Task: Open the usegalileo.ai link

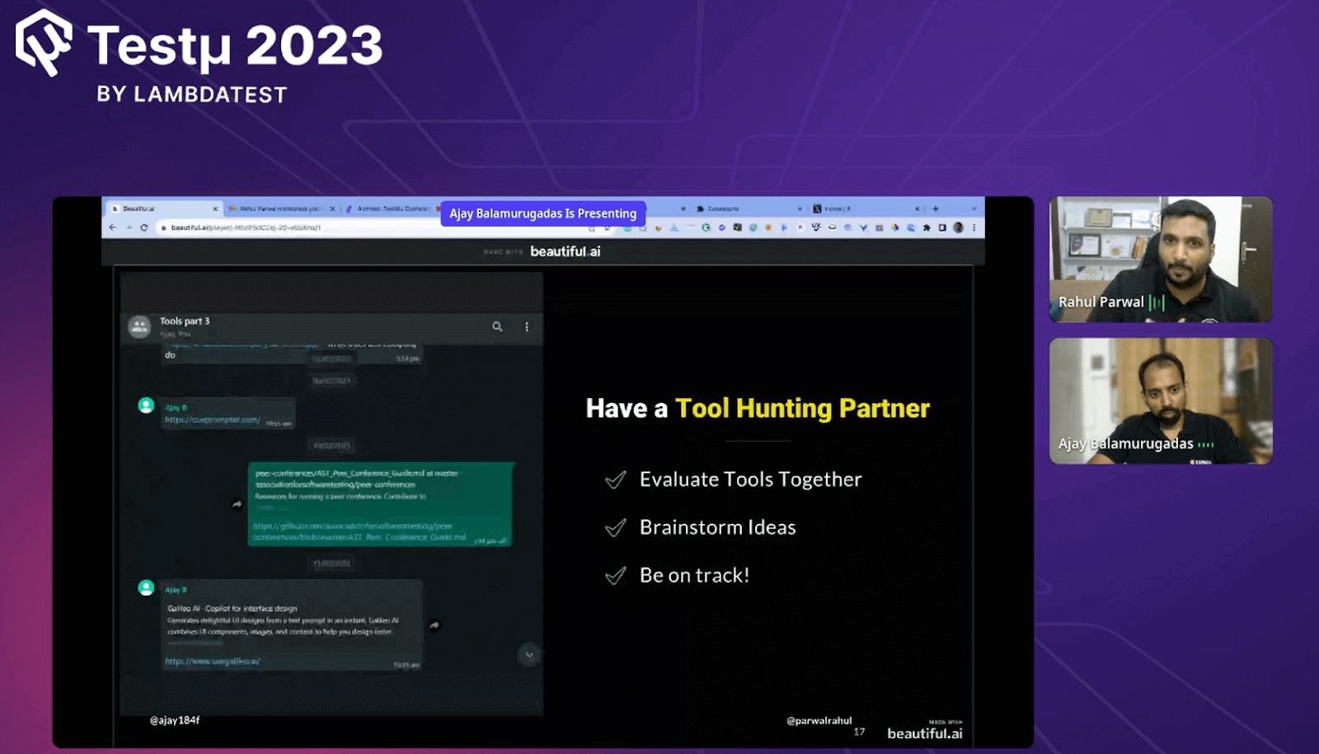Action: point(212,661)
